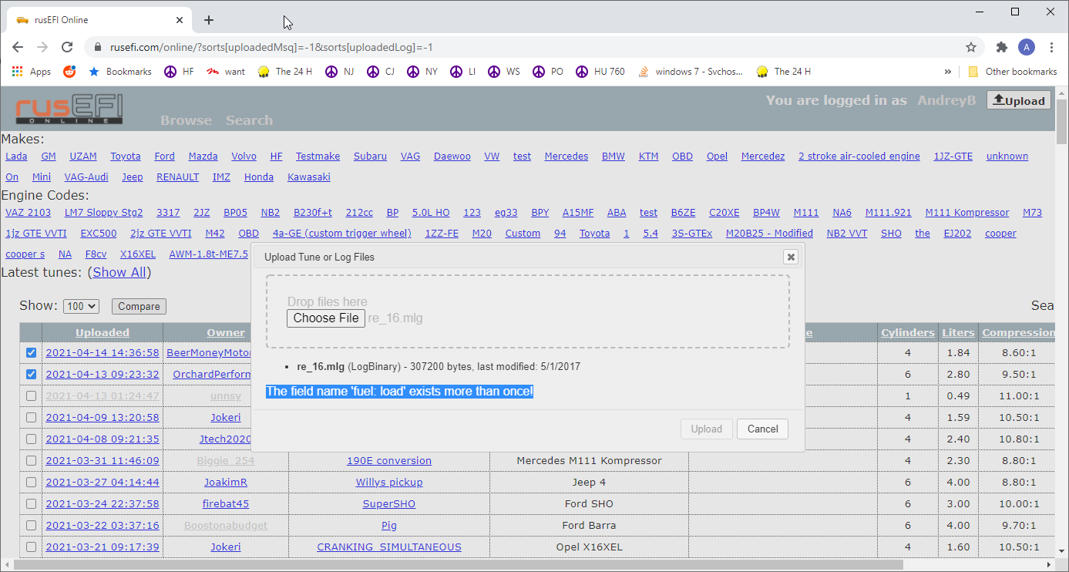1069x572 pixels.
Task: Click Cancel in the upload dialog
Action: [x=762, y=429]
